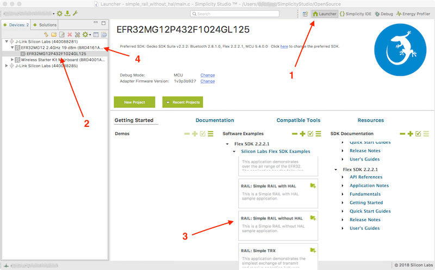This screenshot has height=270, width=435.
Task: Click the Change link for Adapter Firmware Version
Action: tap(208, 81)
